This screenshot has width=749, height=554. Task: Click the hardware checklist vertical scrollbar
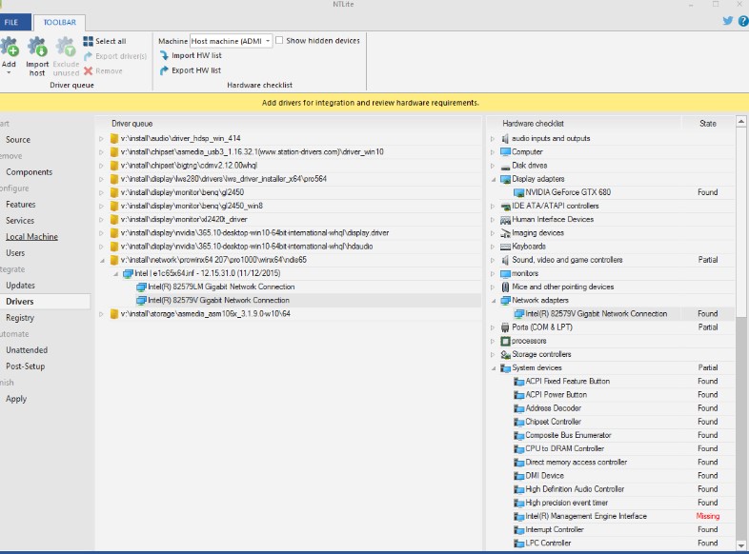coord(741,381)
